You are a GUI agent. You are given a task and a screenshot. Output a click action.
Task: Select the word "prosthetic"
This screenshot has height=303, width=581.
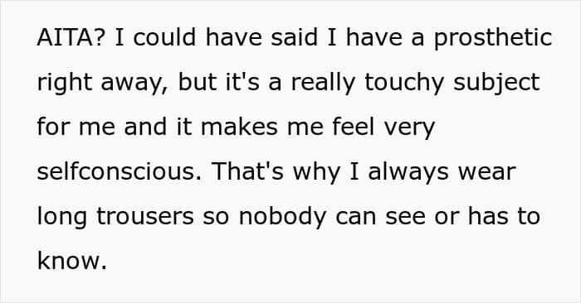(x=493, y=39)
